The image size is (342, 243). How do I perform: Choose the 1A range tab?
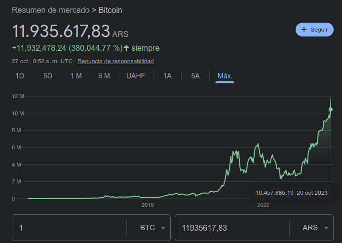[167, 76]
